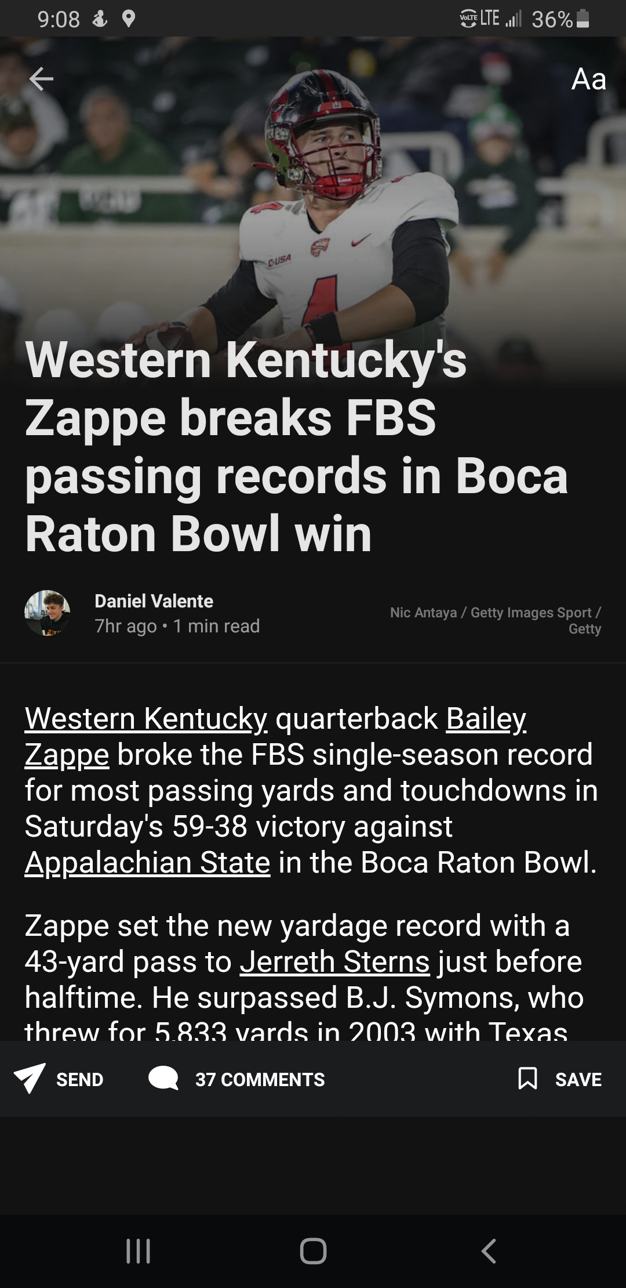Tap the comments speech bubble icon
The image size is (626, 1288).
tap(163, 1079)
